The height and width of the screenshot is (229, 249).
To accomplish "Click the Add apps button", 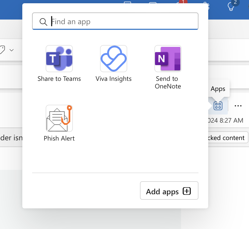I will click(169, 190).
